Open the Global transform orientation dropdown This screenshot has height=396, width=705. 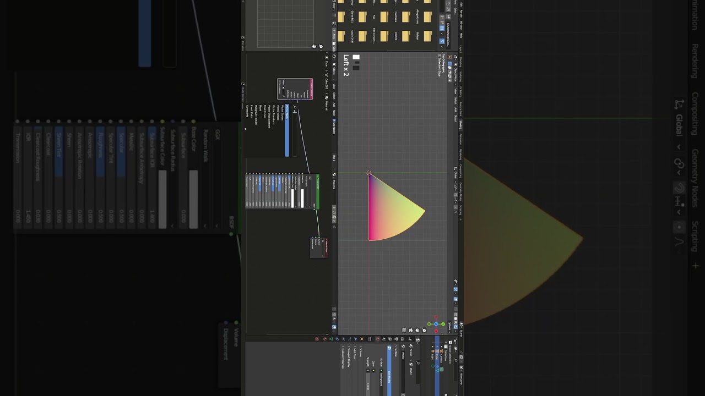(455, 175)
